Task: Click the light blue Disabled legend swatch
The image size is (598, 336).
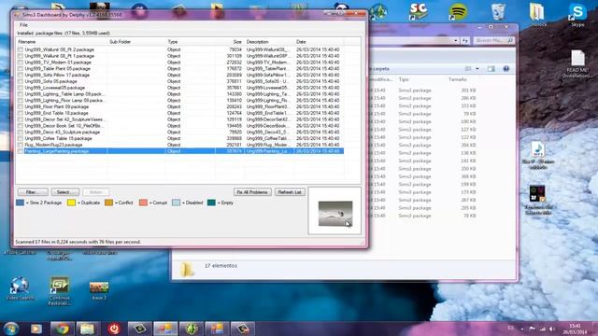Action: coord(176,203)
